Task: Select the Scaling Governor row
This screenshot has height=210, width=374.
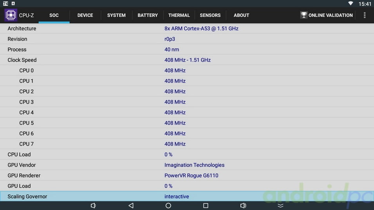Action: pyautogui.click(x=187, y=196)
